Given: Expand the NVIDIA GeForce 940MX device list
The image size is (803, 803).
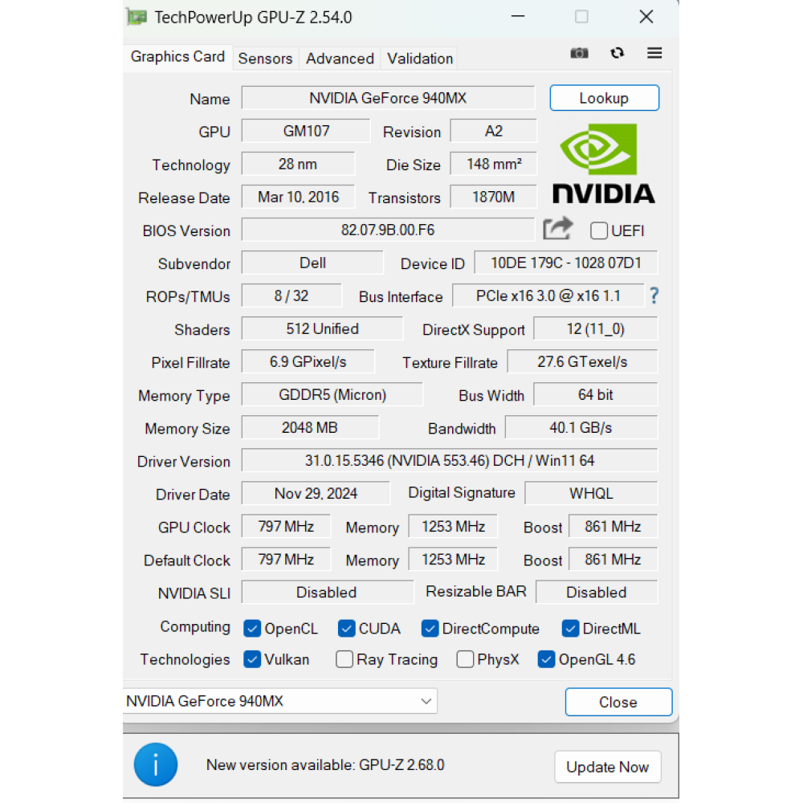Looking at the screenshot, I should pos(426,701).
